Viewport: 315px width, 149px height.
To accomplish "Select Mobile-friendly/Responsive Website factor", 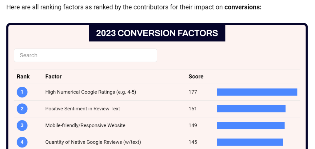I will click(85, 125).
